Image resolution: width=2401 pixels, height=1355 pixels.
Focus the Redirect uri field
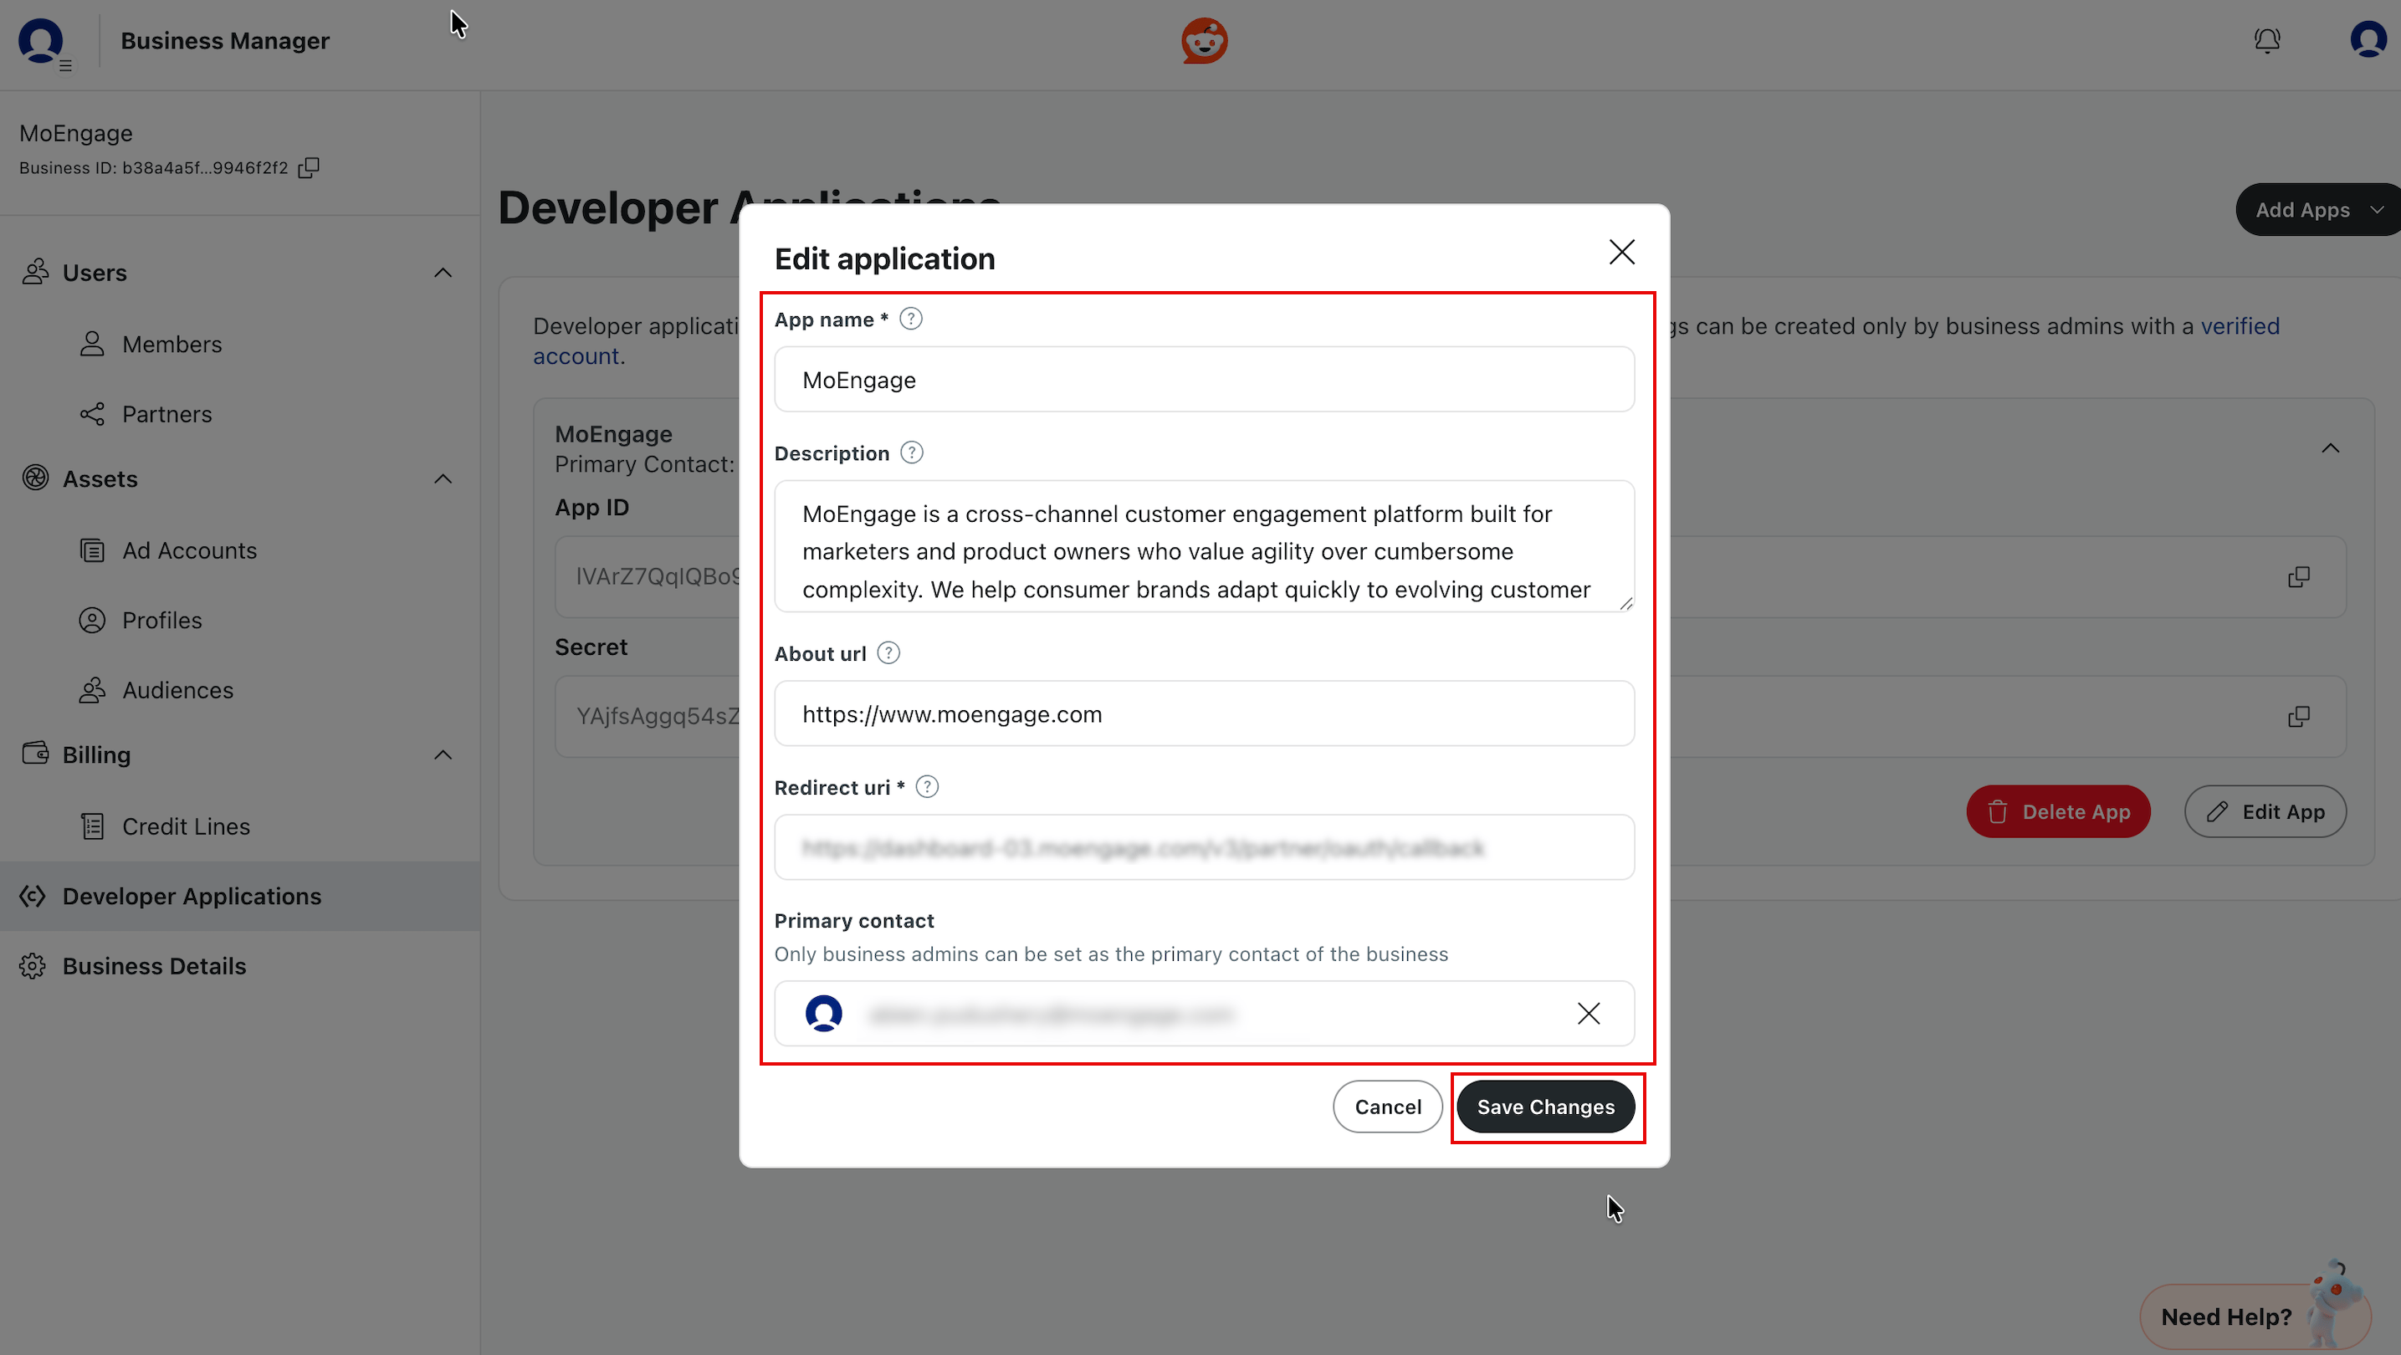click(1204, 847)
